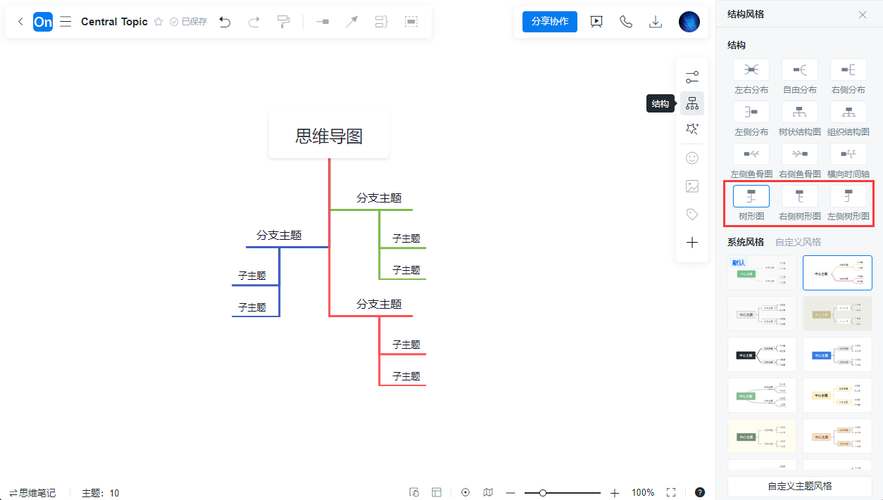Open the emoji sidebar icon

[692, 158]
